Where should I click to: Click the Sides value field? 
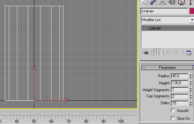point(180,103)
